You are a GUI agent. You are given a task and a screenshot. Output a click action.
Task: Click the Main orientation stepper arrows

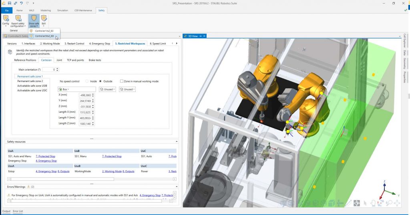coord(58,70)
